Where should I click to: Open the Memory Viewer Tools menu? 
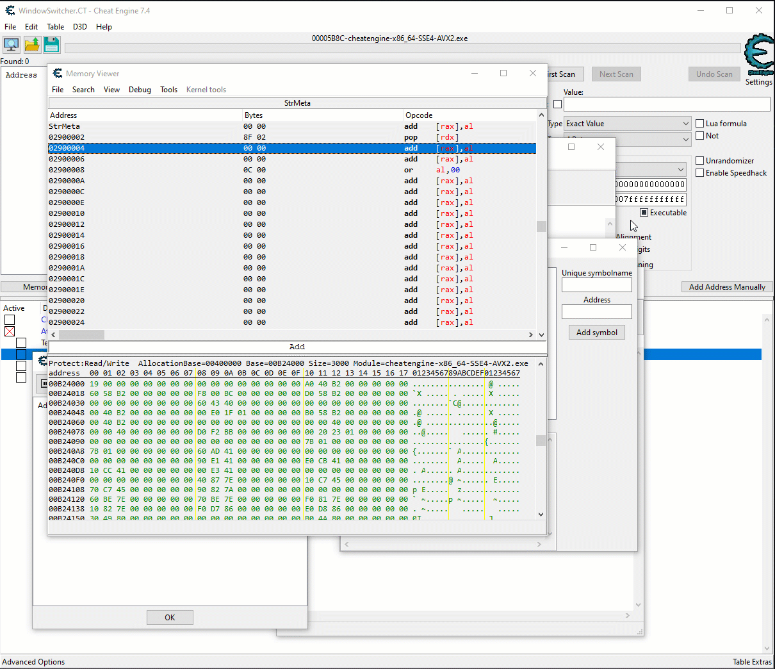point(168,90)
